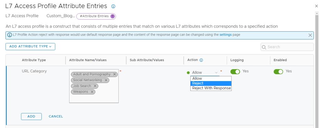Click the ADD button
Image resolution: width=320 pixels, height=128 pixels.
click(x=31, y=116)
